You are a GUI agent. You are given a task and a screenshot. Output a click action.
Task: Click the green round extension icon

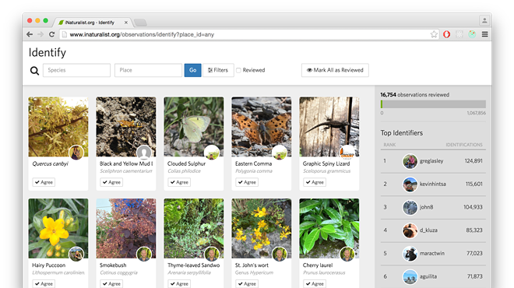pos(472,34)
